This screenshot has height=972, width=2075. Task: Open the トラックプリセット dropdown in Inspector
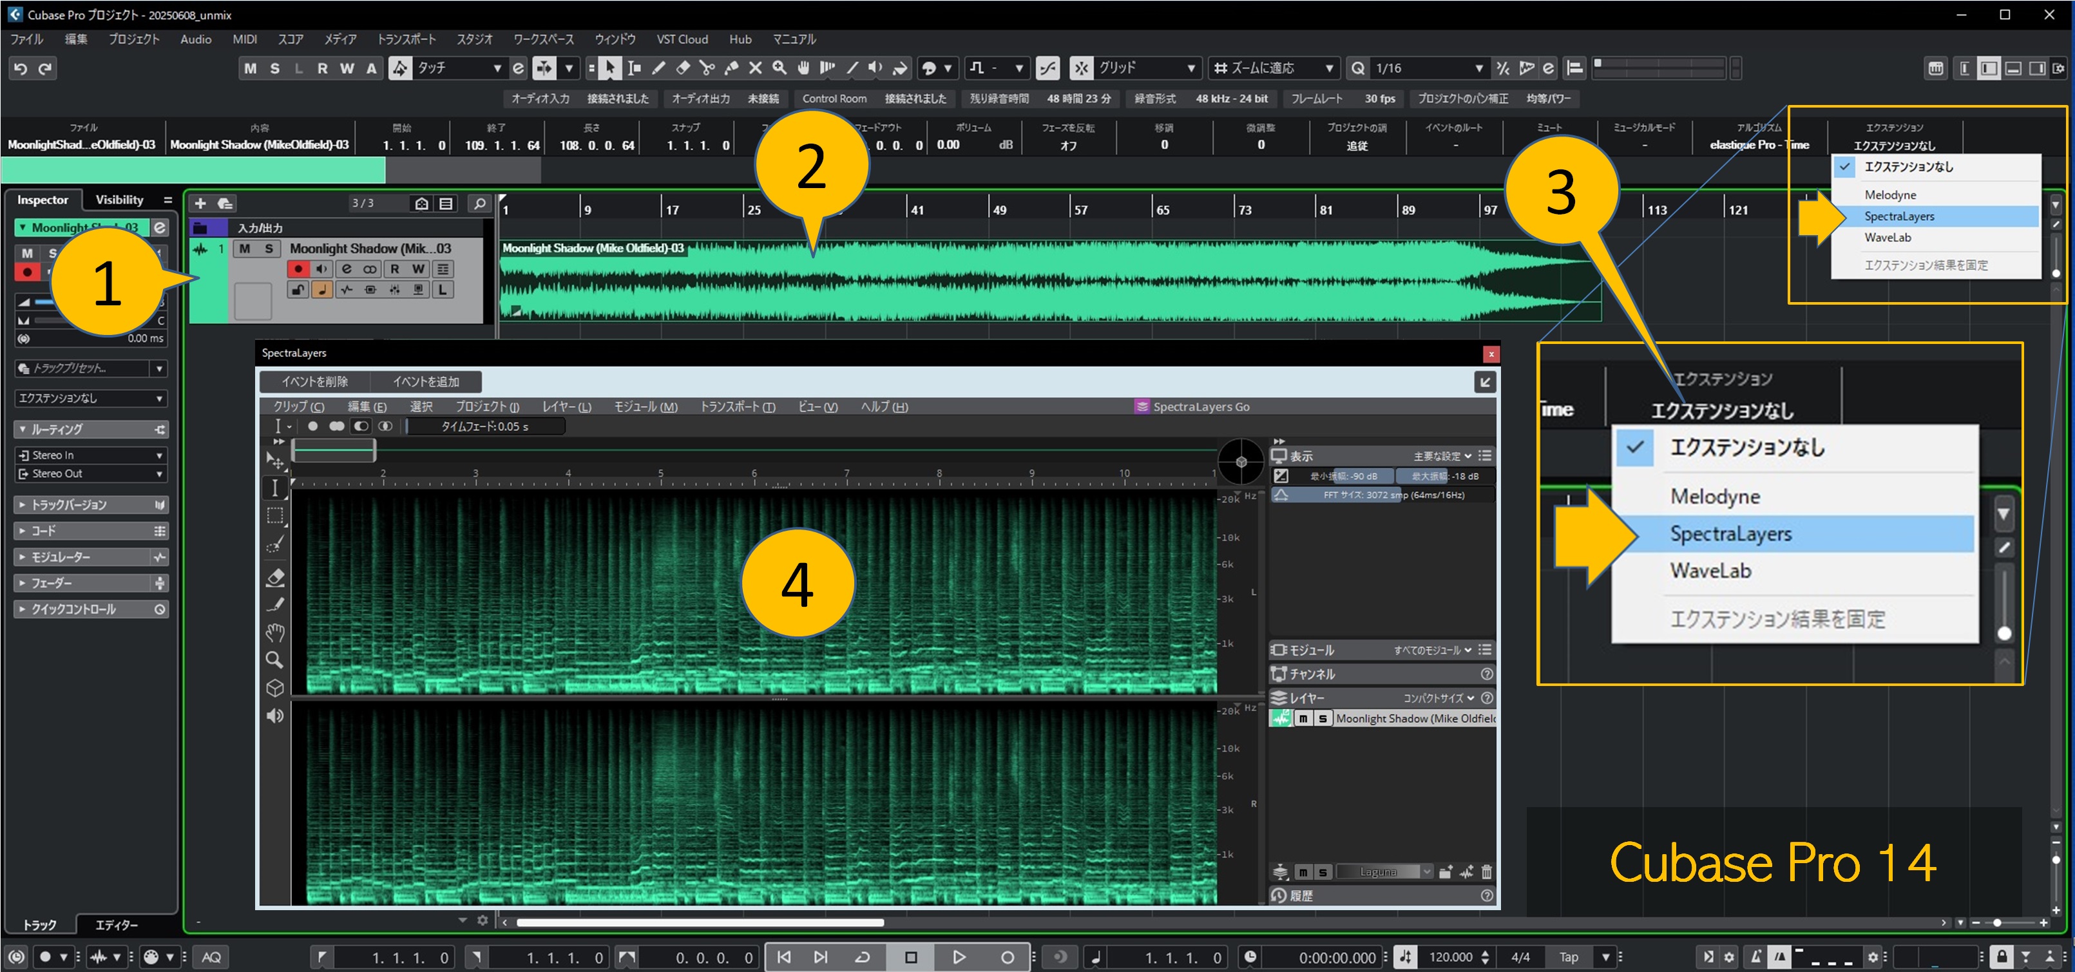(91, 368)
